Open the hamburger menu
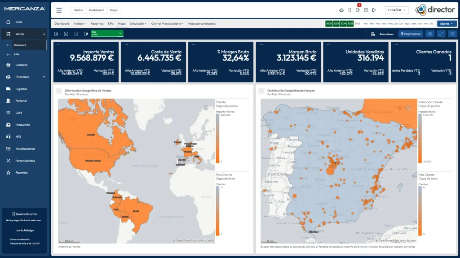The height and width of the screenshot is (258, 460). point(59,10)
